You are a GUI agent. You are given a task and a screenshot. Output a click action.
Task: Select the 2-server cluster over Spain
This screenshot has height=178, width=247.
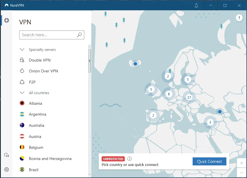click(153, 115)
